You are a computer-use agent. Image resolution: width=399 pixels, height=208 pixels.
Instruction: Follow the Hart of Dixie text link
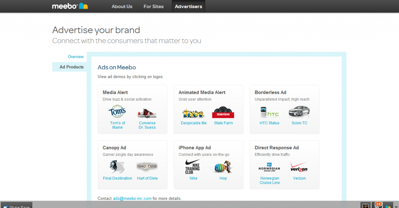click(147, 178)
